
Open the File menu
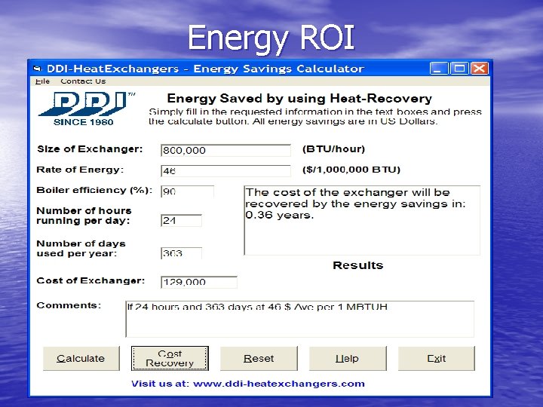point(42,81)
